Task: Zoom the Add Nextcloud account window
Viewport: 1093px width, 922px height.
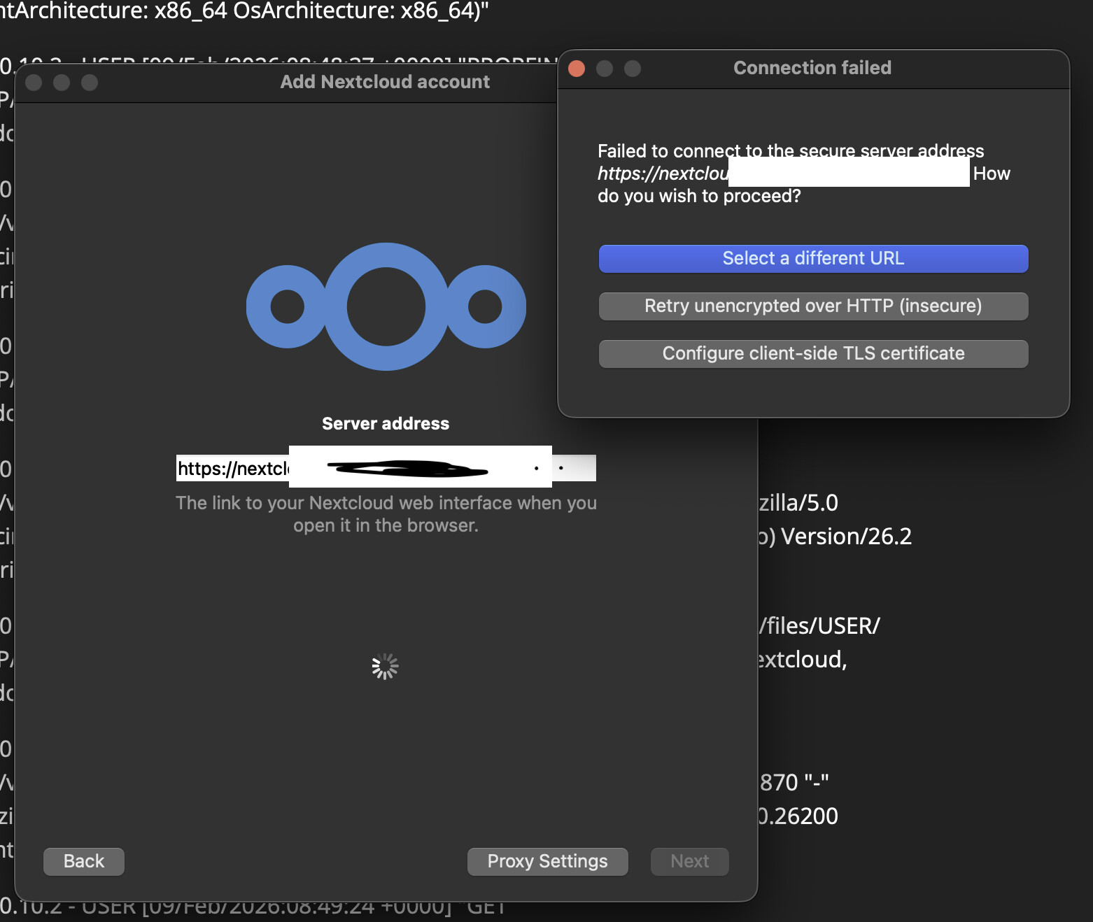Action: (90, 83)
